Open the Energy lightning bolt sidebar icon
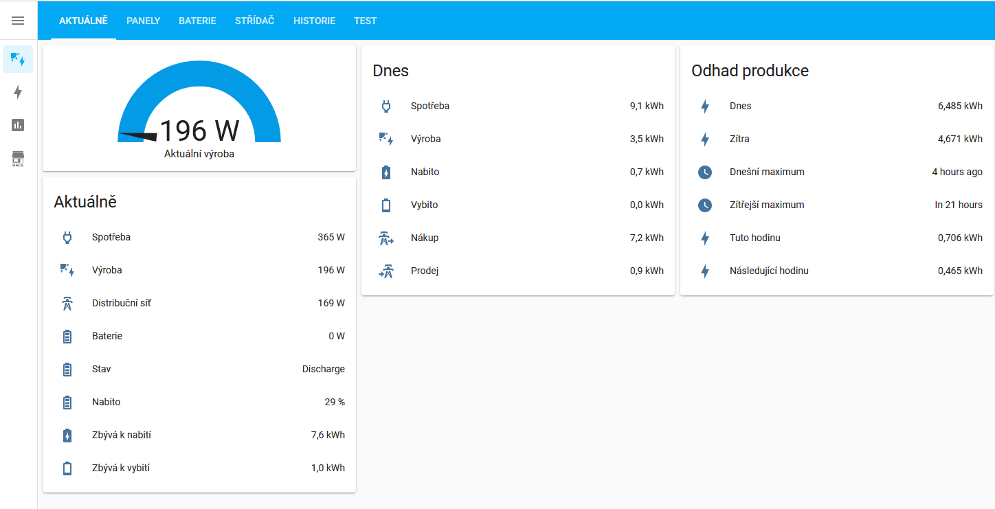This screenshot has height=509, width=995. pyautogui.click(x=18, y=92)
